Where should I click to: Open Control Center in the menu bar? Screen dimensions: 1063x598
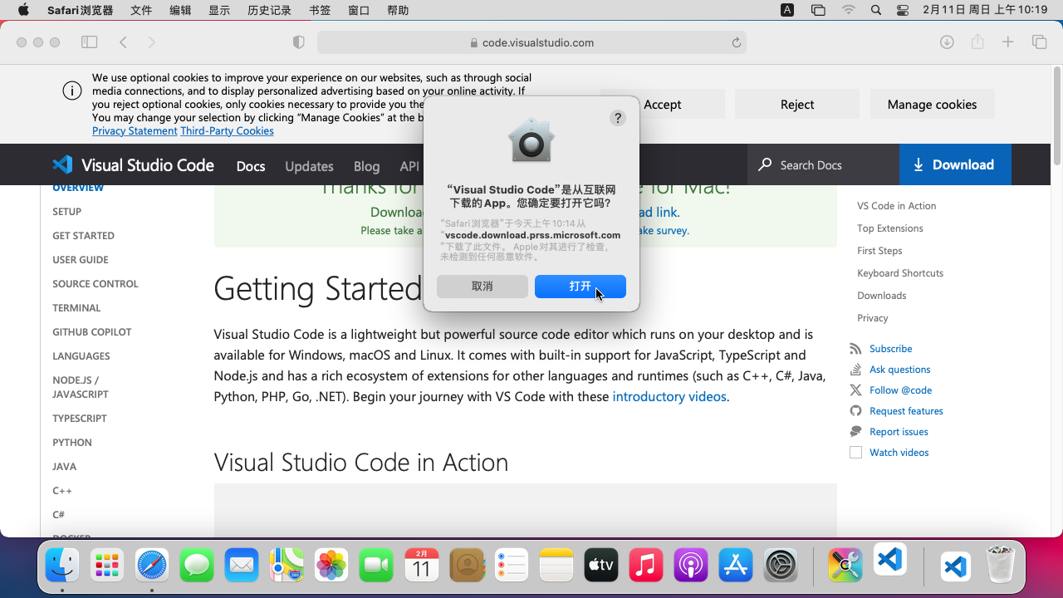point(904,11)
